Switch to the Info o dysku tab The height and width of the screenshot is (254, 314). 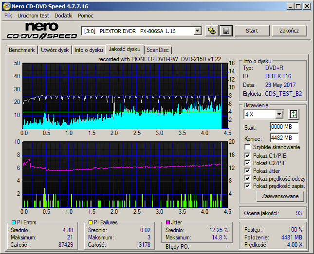point(89,50)
